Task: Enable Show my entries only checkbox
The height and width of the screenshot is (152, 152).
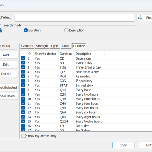Action: point(24,136)
